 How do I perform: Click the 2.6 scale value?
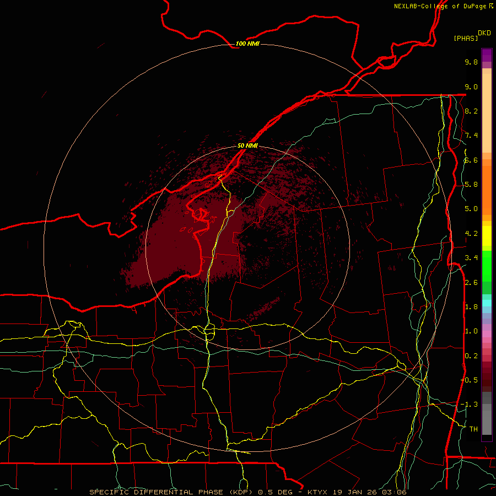471,283
